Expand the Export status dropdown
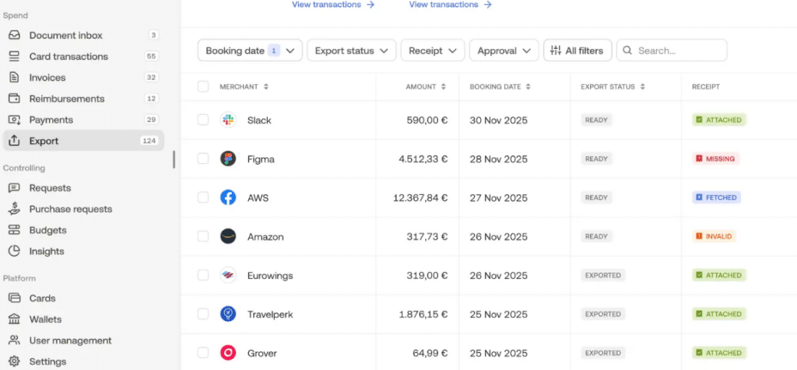Image resolution: width=797 pixels, height=370 pixels. pos(351,51)
